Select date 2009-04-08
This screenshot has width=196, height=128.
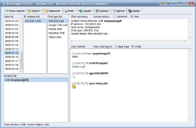tap(11, 37)
